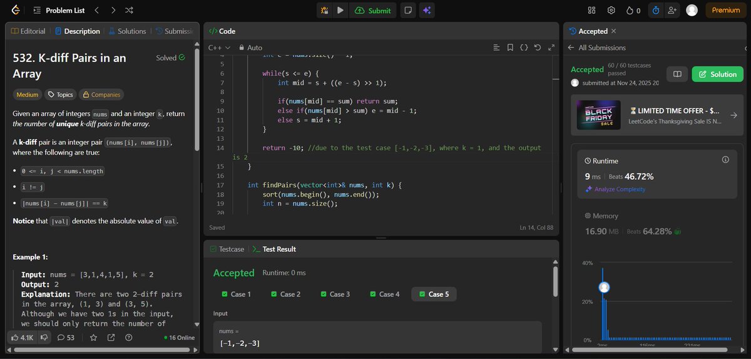Click the Premium button
751x359 pixels.
point(725,10)
